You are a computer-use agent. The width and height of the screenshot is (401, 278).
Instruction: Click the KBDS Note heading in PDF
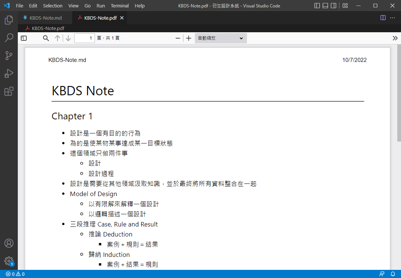83,91
